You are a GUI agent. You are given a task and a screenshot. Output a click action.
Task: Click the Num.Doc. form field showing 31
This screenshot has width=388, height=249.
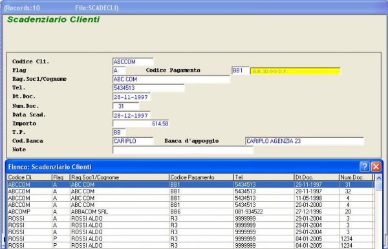pyautogui.click(x=126, y=106)
